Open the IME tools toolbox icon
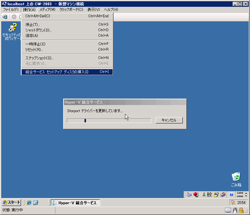 [x=223, y=195]
